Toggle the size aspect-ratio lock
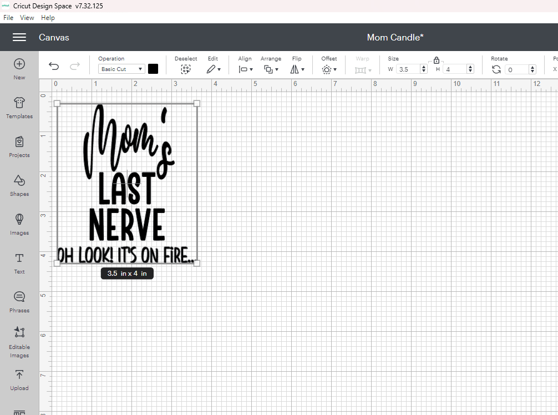Viewport: 558px width, 415px height. pos(437,60)
